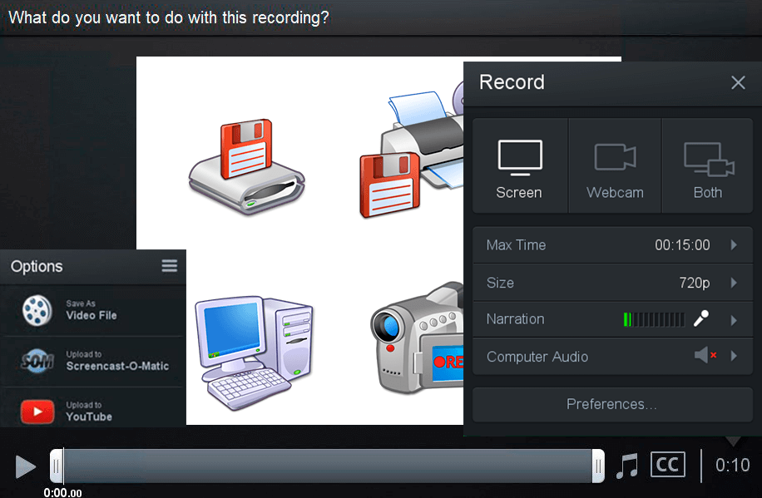Viewport: 762px width, 498px height.
Task: Select the Screen recording mode icon
Action: point(519,156)
